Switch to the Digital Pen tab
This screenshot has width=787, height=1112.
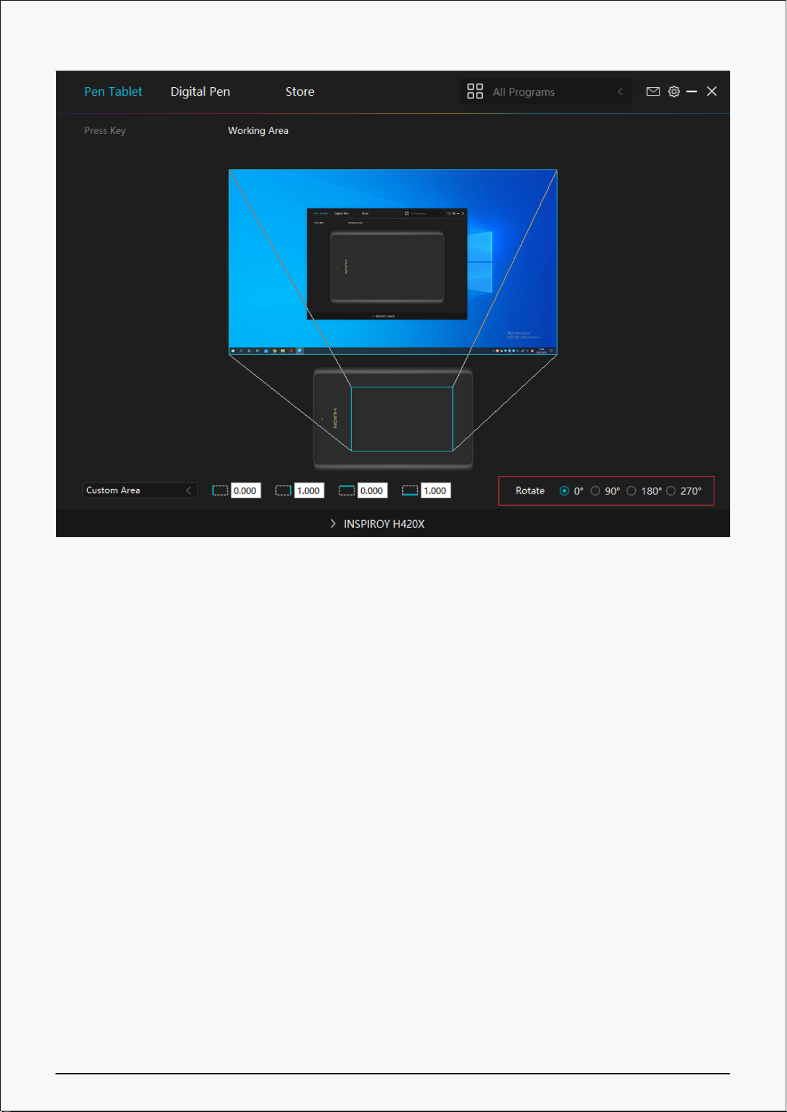click(200, 92)
